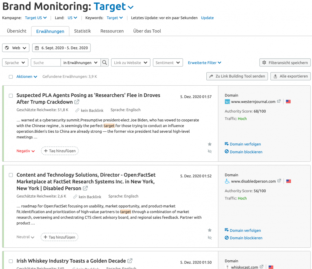Open external icon beside www.disabledperson.com
This screenshot has width=312, height=269.
[279, 181]
